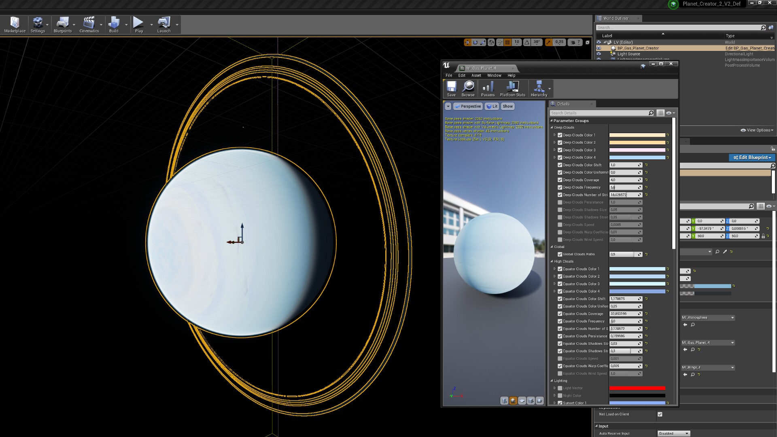Click the Params icon in the toolbar
Image resolution: width=777 pixels, height=437 pixels.
[x=488, y=88]
